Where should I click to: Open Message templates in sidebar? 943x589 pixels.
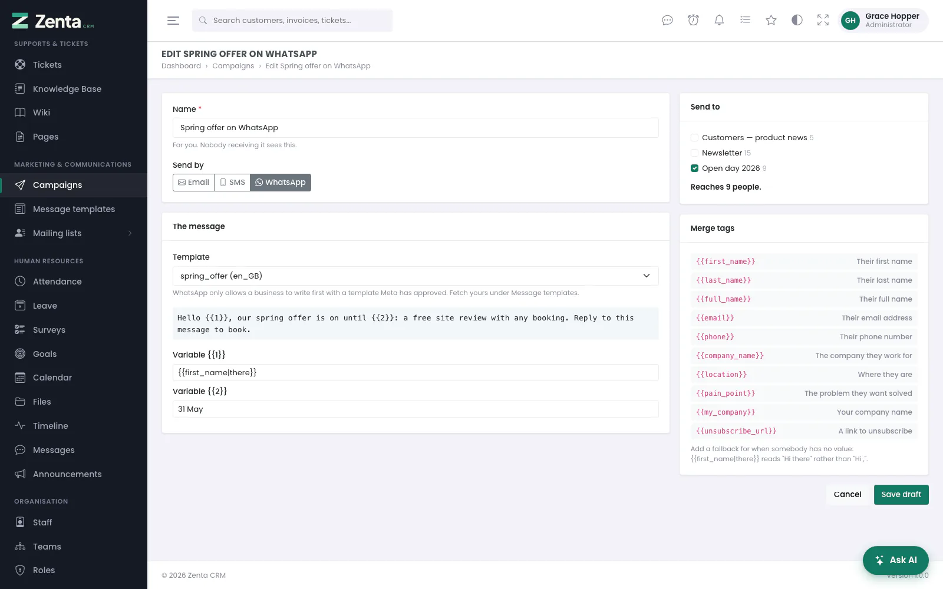coord(74,209)
